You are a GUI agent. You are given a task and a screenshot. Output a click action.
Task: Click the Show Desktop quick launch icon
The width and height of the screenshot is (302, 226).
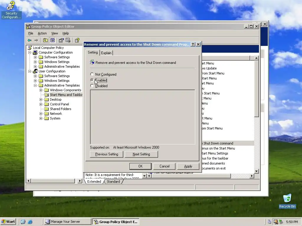point(23,222)
